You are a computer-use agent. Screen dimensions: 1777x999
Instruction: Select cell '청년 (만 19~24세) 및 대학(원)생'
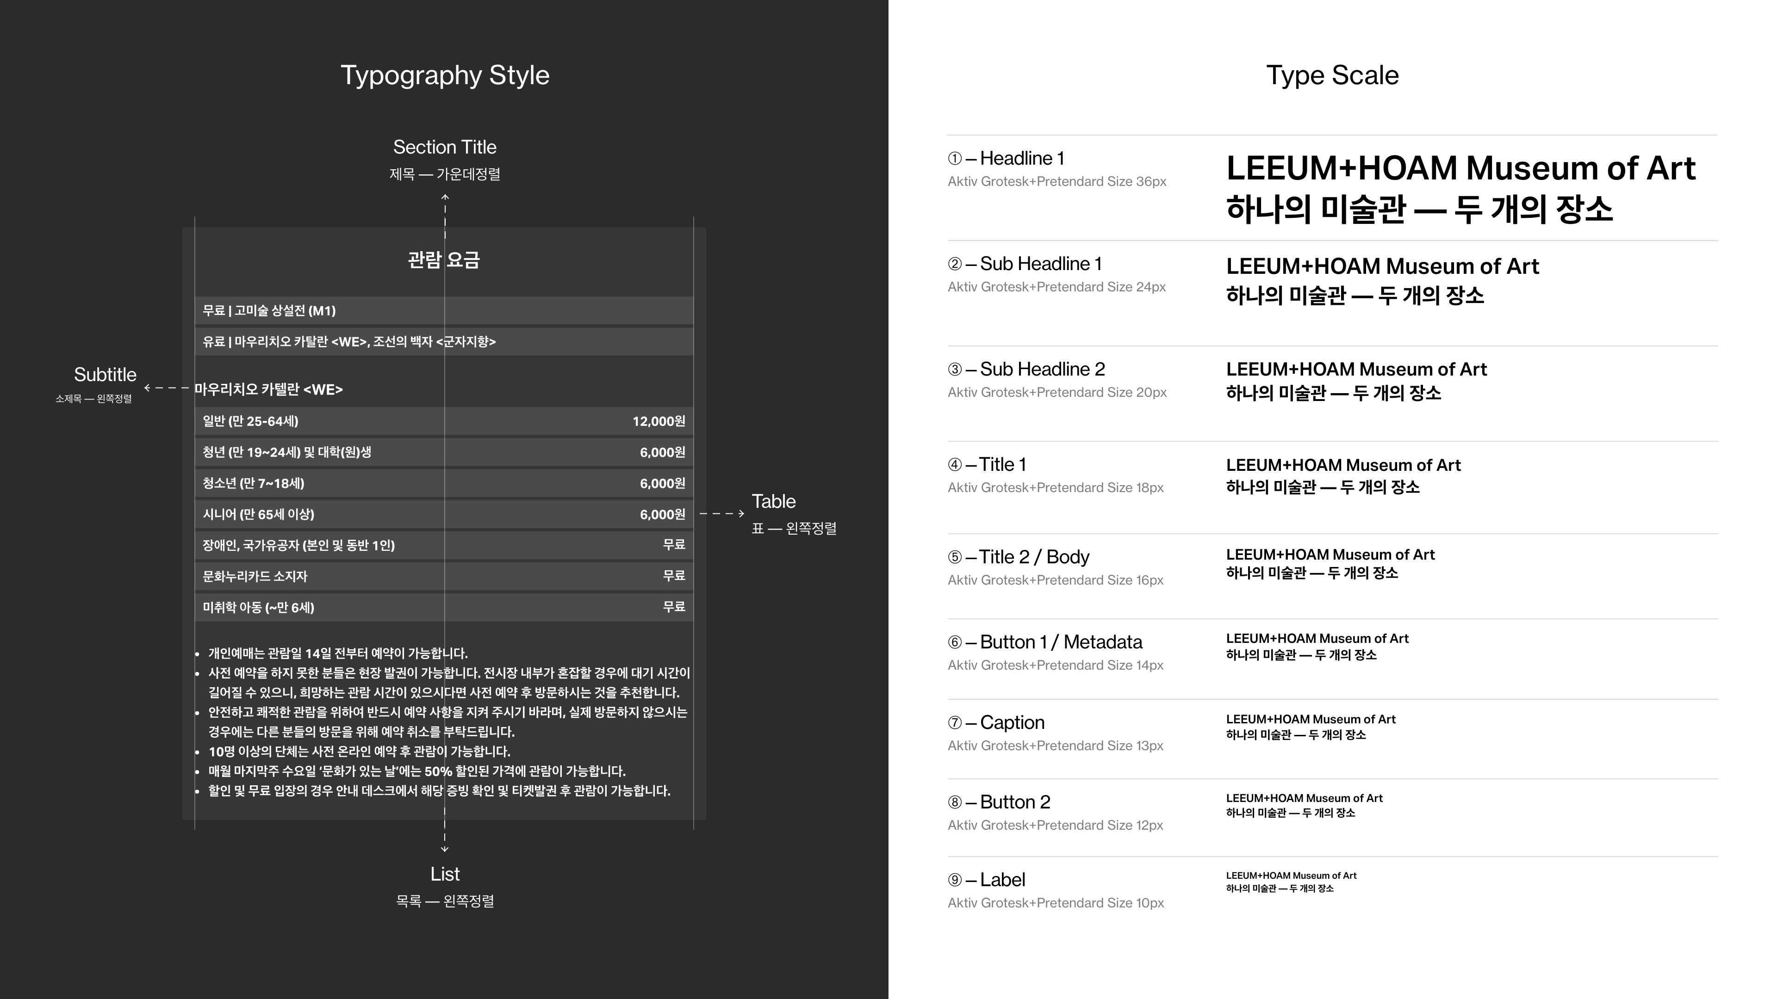(x=287, y=452)
